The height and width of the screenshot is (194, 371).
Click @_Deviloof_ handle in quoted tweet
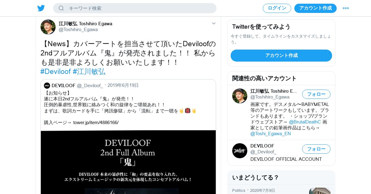90,85
